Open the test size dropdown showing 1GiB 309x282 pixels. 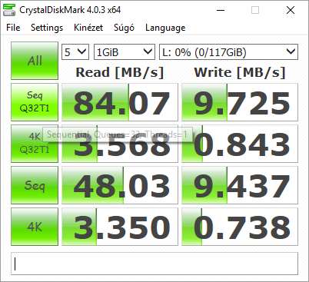[x=125, y=52]
